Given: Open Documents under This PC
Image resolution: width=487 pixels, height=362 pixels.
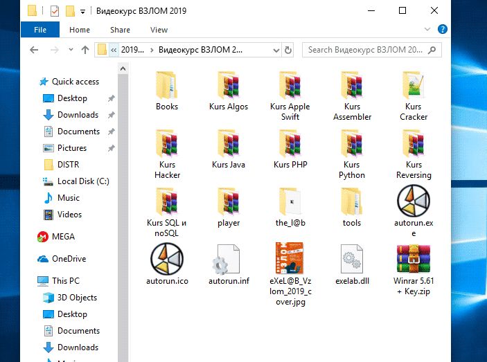Looking at the screenshot, I should (x=78, y=331).
